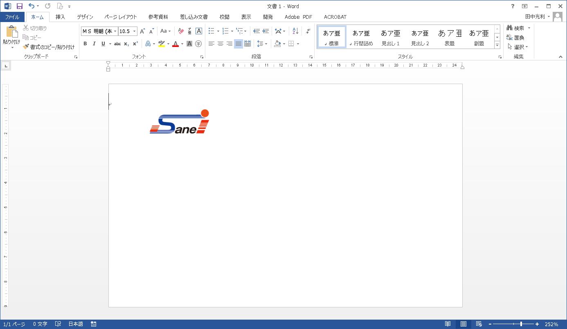
Task: Apply the 標準 (Normal) style
Action: (x=332, y=37)
